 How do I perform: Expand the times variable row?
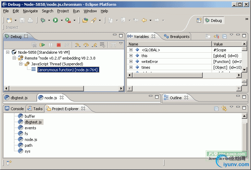tap(131, 67)
